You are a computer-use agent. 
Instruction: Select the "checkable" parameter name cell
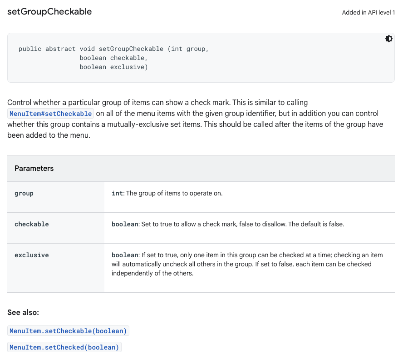point(31,225)
